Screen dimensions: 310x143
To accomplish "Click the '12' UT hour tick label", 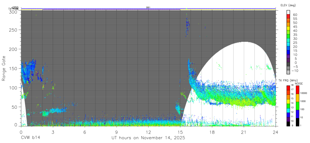I will [148, 132].
